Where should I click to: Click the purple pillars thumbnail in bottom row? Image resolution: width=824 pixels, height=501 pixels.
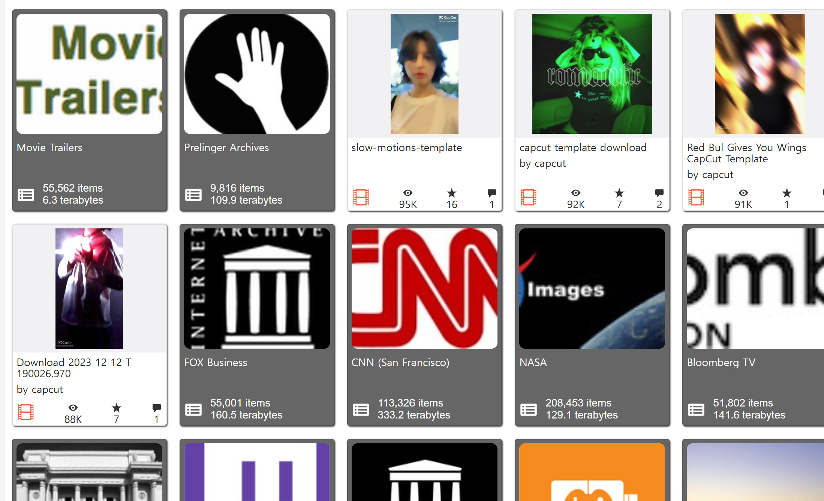[x=257, y=472]
